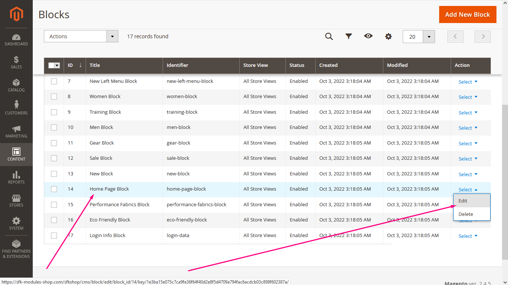
Task: Open the default view eye icon
Action: tap(368, 36)
